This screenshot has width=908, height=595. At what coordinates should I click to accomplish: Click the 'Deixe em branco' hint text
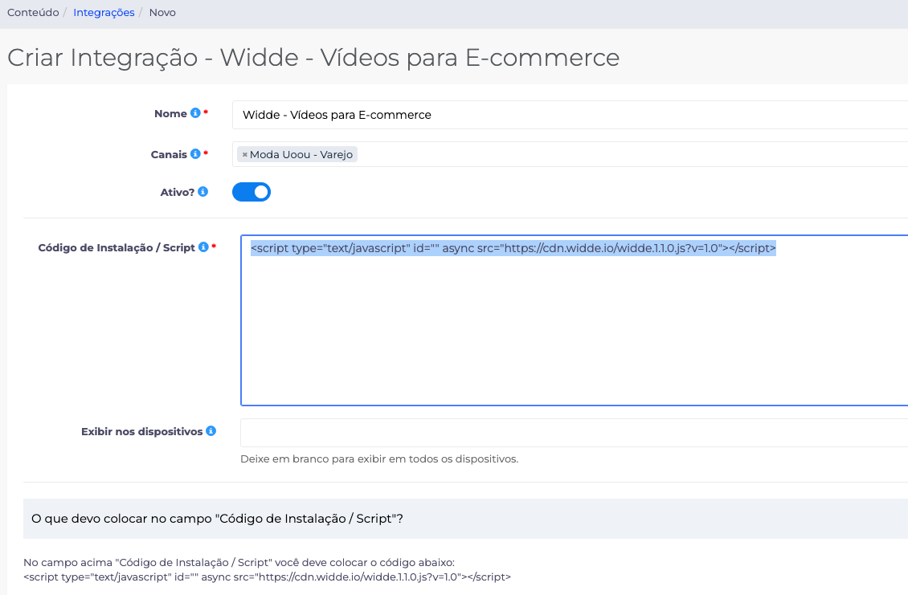point(379,459)
